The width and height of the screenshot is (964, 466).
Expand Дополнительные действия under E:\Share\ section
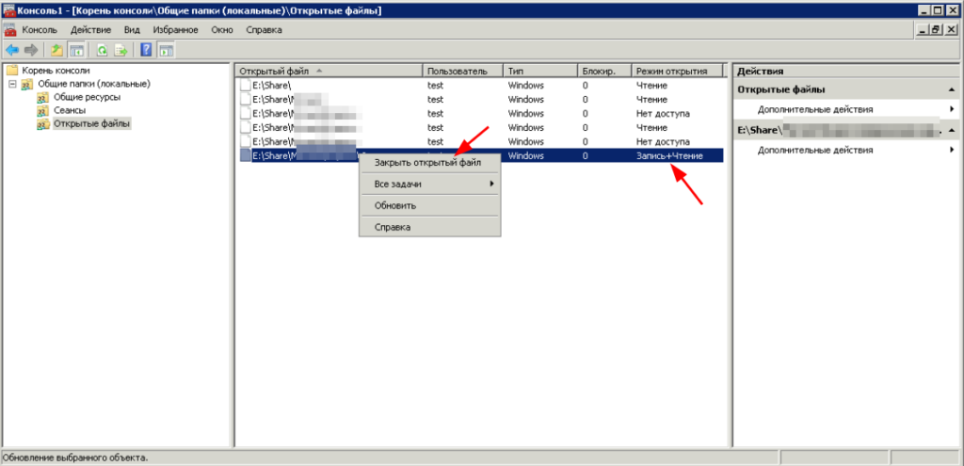tap(846, 150)
